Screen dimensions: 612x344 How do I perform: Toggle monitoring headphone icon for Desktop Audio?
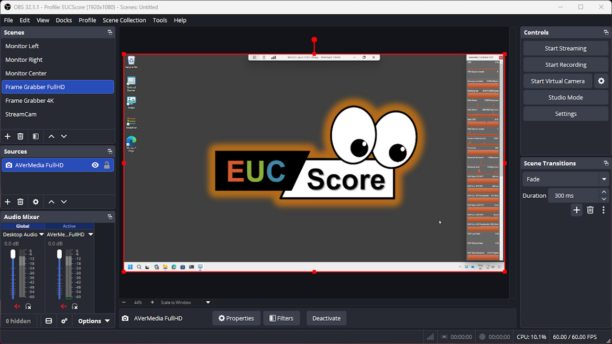pos(28,306)
